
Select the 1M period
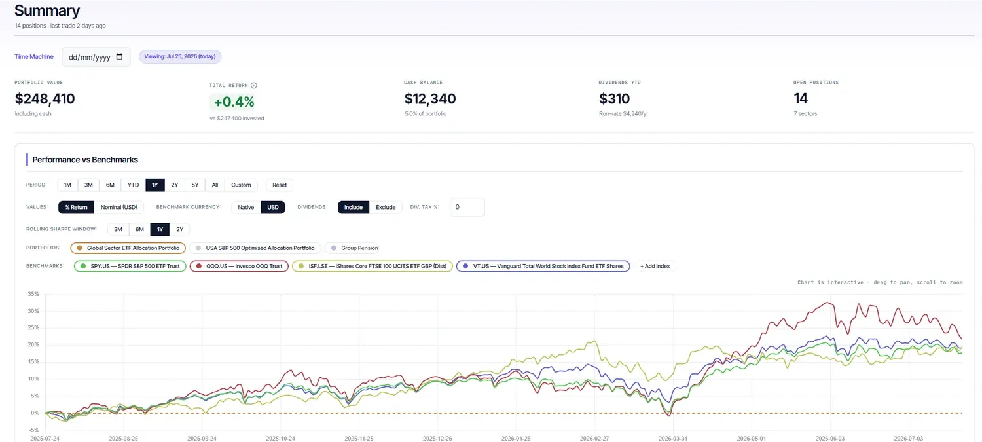67,185
